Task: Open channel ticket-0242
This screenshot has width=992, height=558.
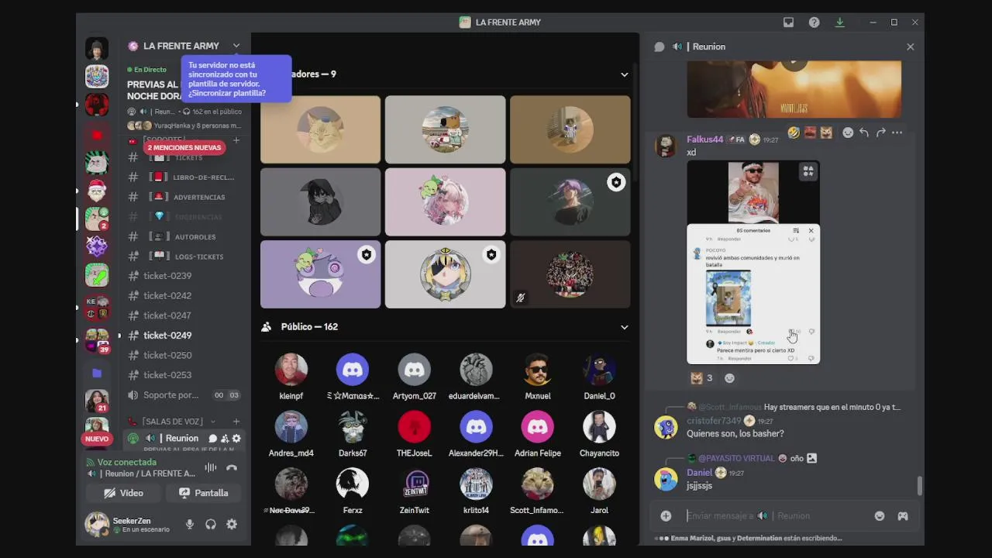Action: (184, 295)
